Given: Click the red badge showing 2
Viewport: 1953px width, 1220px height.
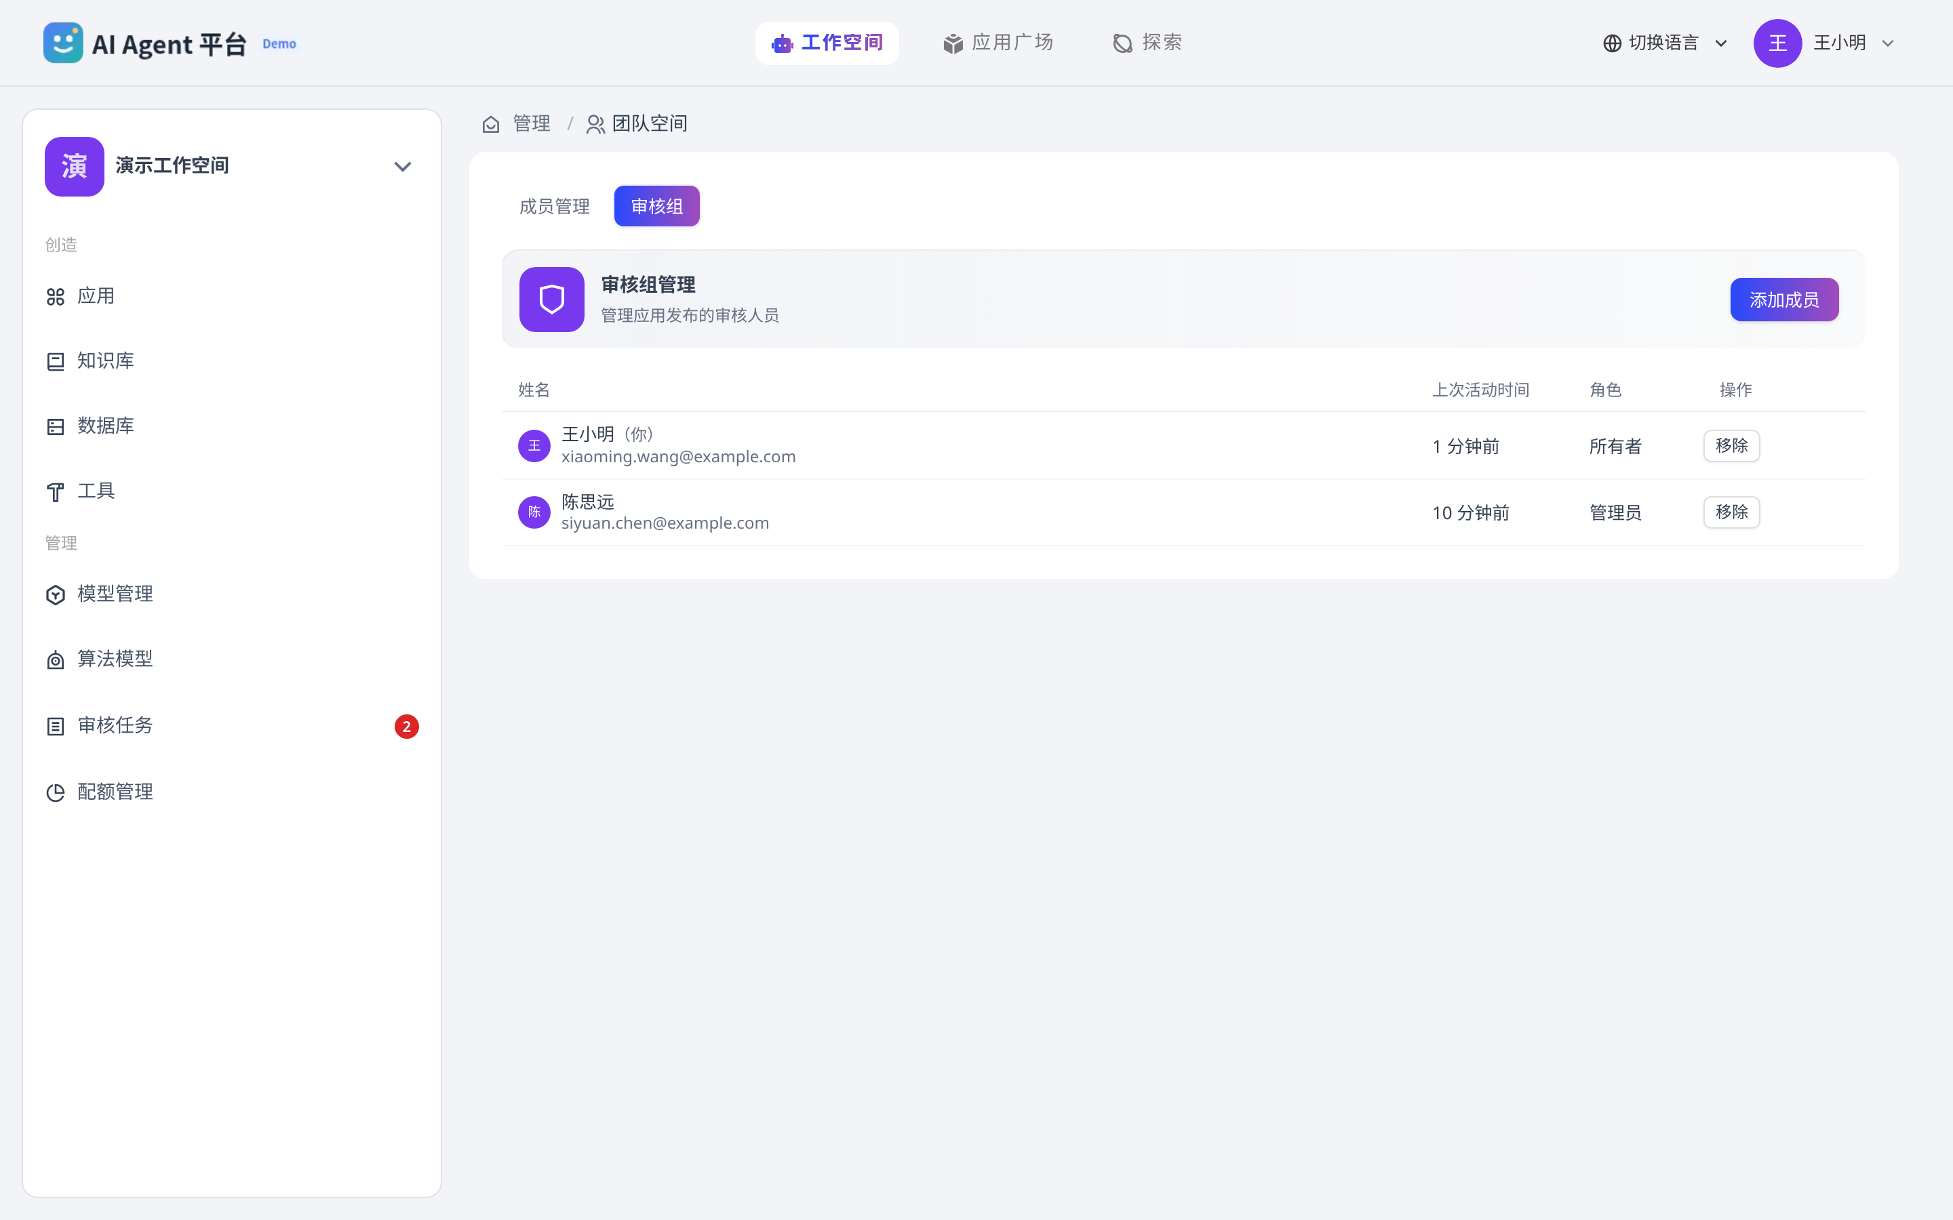Looking at the screenshot, I should 407,726.
